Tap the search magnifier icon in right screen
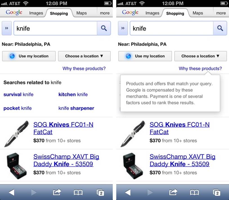The width and height of the screenshot is (229, 200). 220,28
